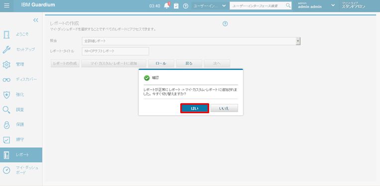The height and width of the screenshot is (186, 380).
Task: Focus the レポート・タイトル text field
Action: click(x=116, y=51)
